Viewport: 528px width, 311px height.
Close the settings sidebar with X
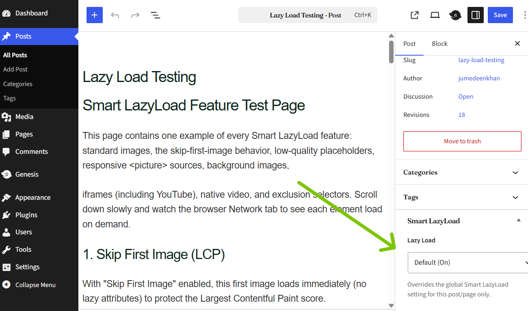click(x=517, y=43)
